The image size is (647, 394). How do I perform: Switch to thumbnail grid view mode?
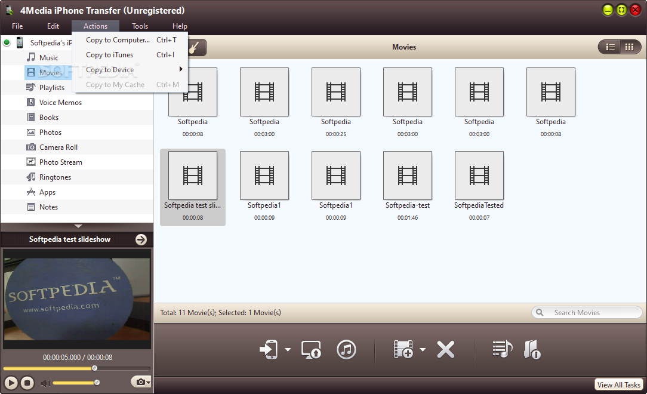click(x=630, y=47)
